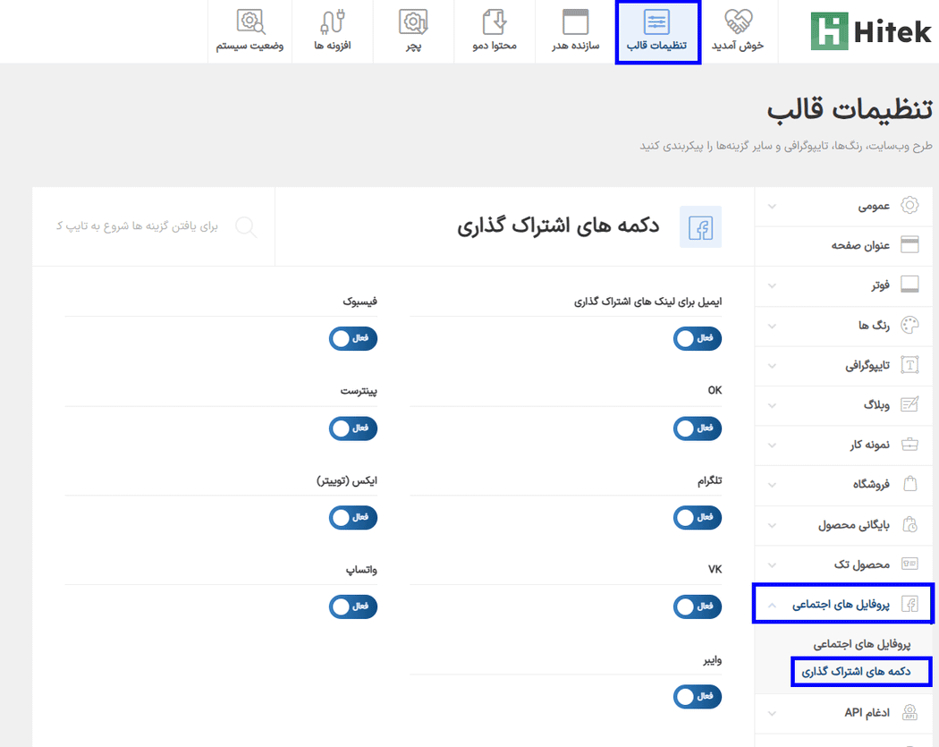This screenshot has width=939, height=747.
Task: Open the عنوان صفحه settings section
Action: [x=843, y=245]
